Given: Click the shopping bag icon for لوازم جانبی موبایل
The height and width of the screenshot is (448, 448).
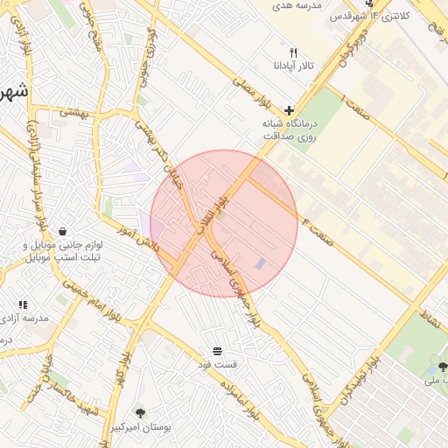Looking at the screenshot, I should tap(62, 232).
